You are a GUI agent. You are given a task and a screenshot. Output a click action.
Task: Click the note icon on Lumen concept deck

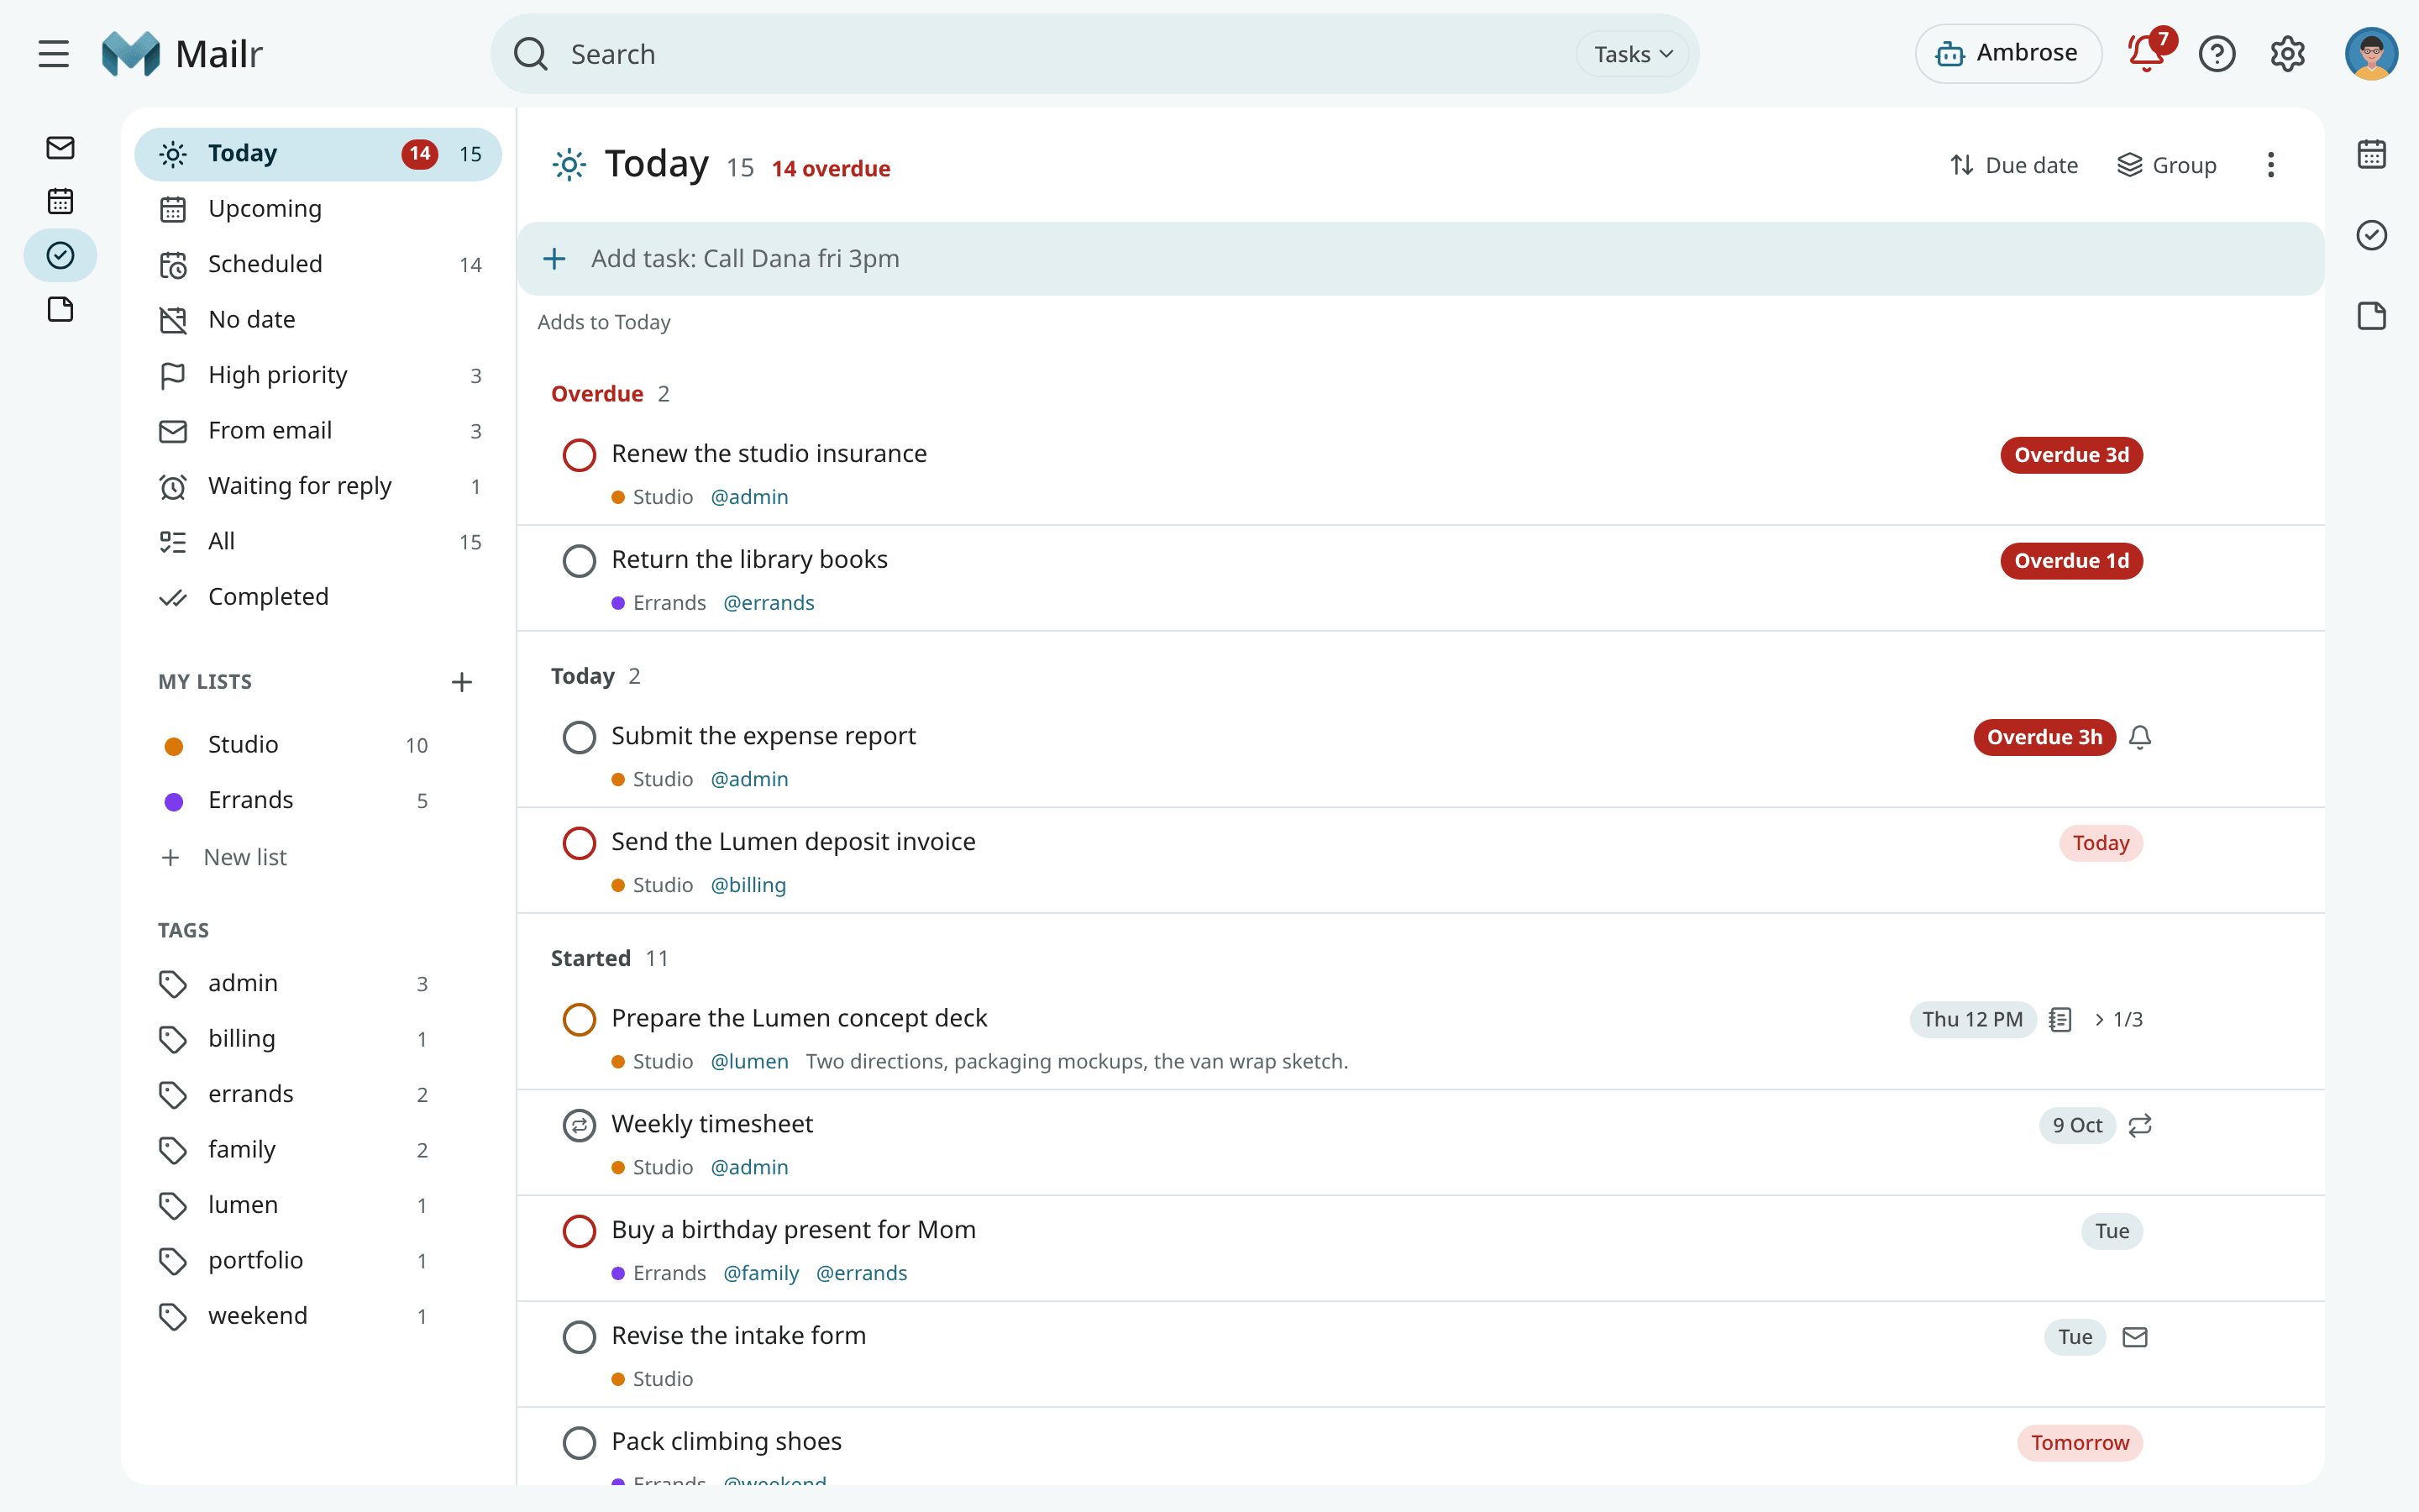(x=2060, y=1019)
